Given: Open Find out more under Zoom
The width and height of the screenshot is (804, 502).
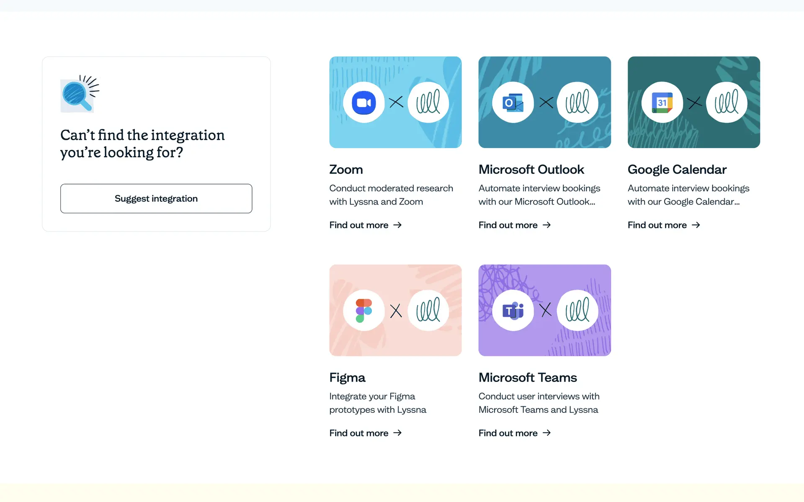Looking at the screenshot, I should pos(365,225).
